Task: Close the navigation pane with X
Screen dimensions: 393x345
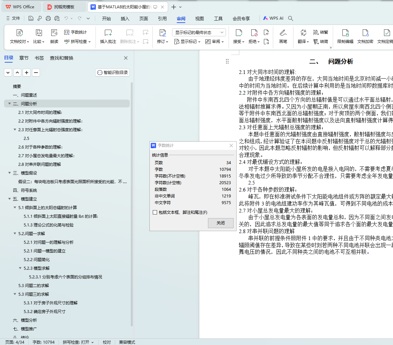Action: [x=126, y=58]
